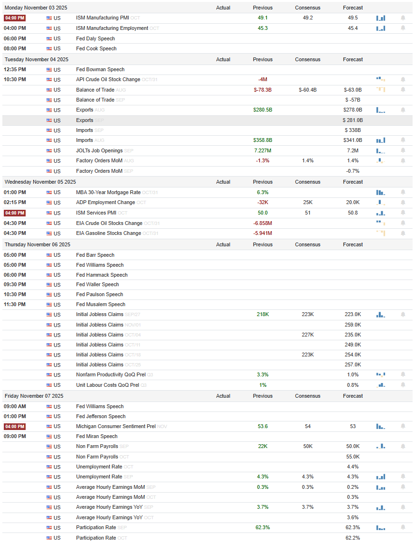The image size is (413, 542).
Task: Open the Non Farm Payrolls OCT event link
Action: pos(102,457)
